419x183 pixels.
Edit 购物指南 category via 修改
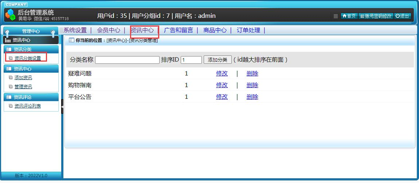point(222,85)
